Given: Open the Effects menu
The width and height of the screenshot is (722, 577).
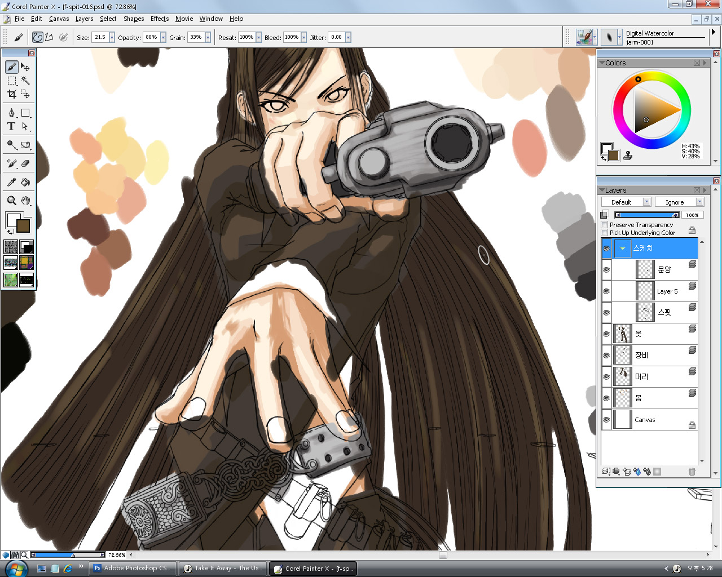Looking at the screenshot, I should pos(160,19).
